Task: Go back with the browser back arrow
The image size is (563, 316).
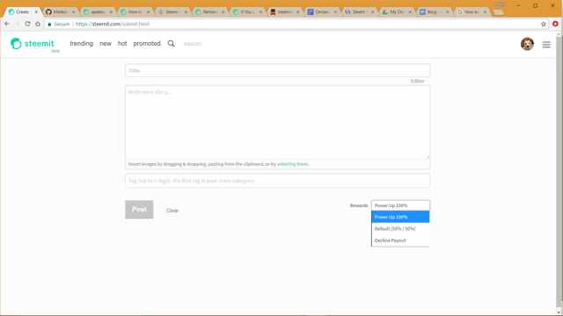Action: click(7, 24)
